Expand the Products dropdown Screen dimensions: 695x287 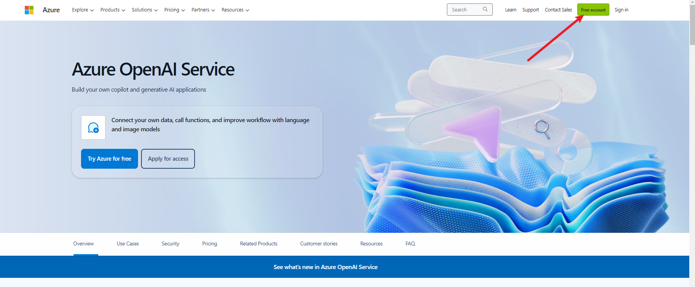(x=113, y=10)
